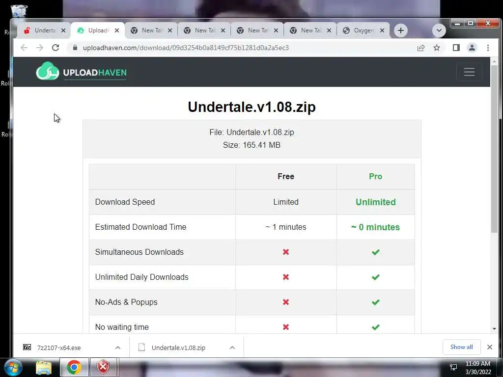The width and height of the screenshot is (503, 377).
Task: Open Undertale.v1.08.zip download item
Action: (178, 348)
